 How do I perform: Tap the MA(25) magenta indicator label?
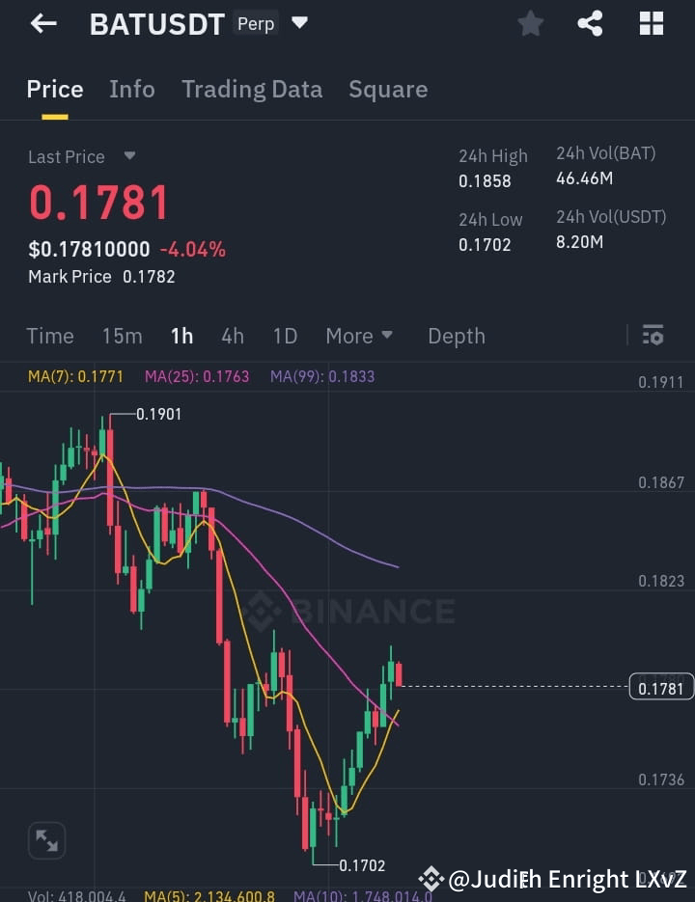[196, 376]
